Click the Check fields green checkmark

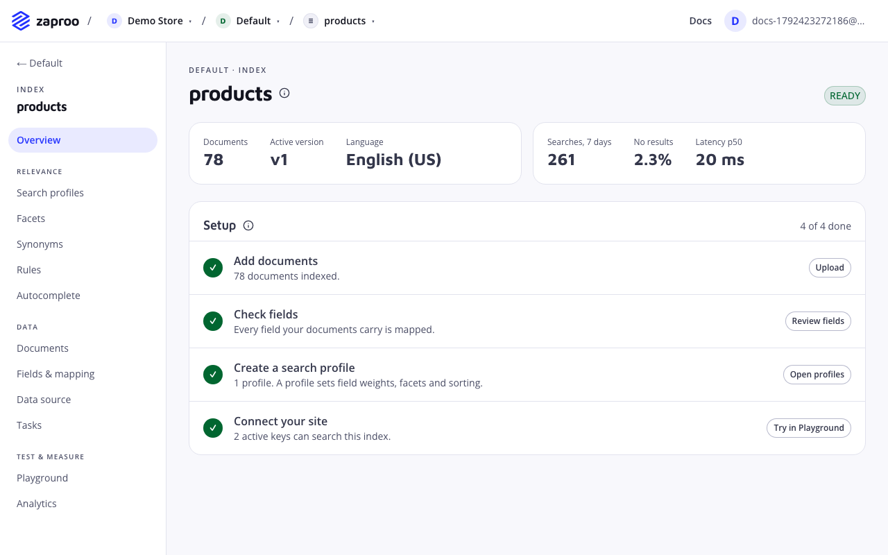click(x=213, y=321)
